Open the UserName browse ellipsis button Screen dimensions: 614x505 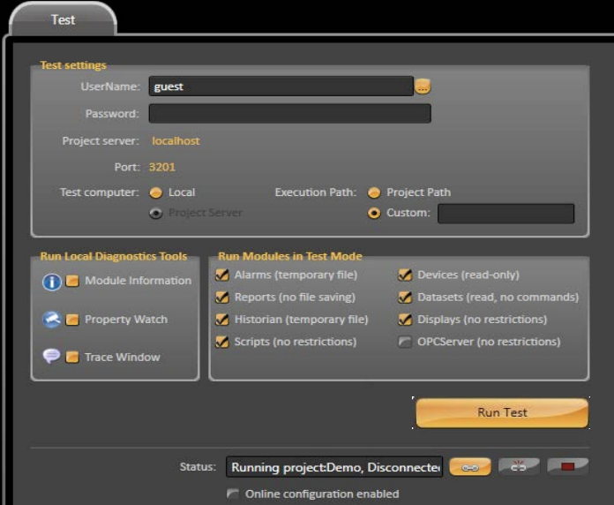click(x=423, y=87)
